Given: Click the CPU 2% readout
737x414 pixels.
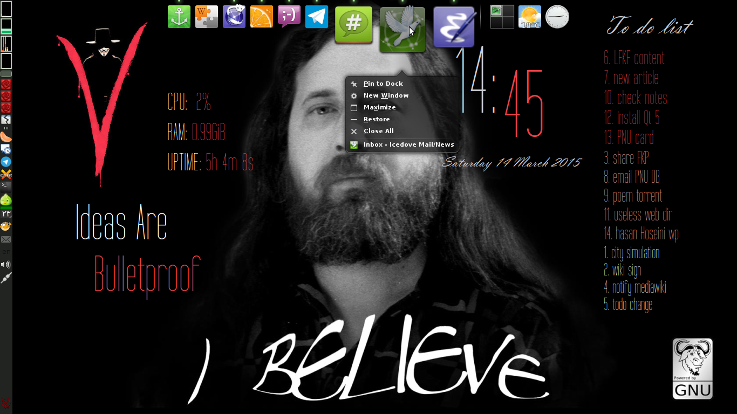Looking at the screenshot, I should pos(189,102).
